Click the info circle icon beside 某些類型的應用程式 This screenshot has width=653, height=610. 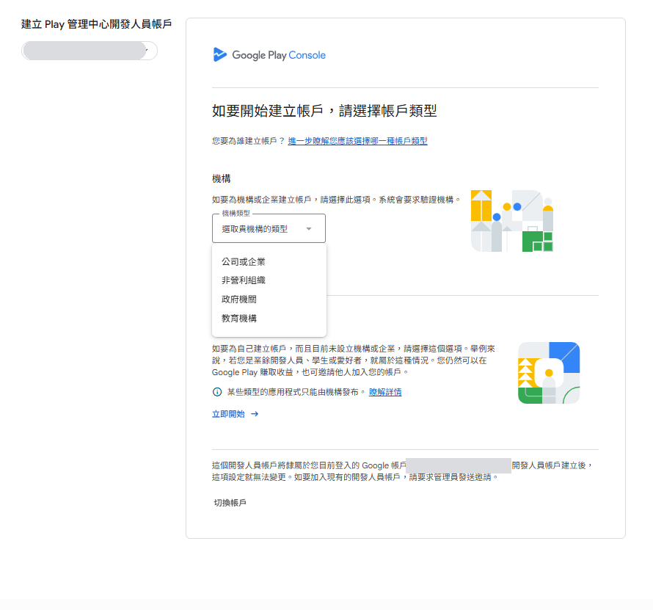217,392
